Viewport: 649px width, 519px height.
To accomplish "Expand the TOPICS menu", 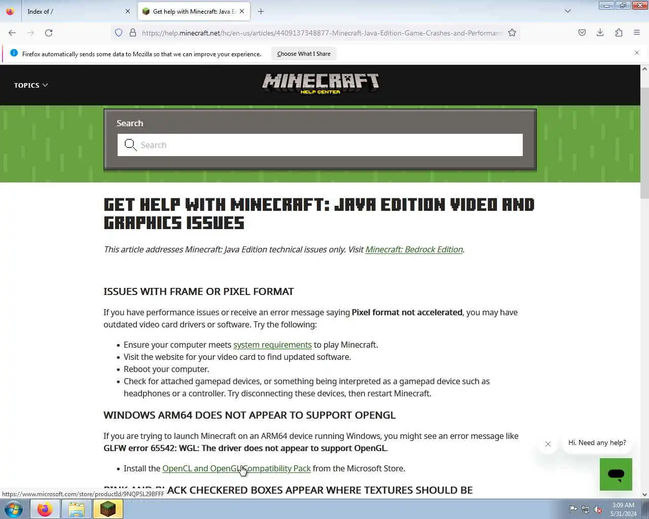I will click(31, 85).
